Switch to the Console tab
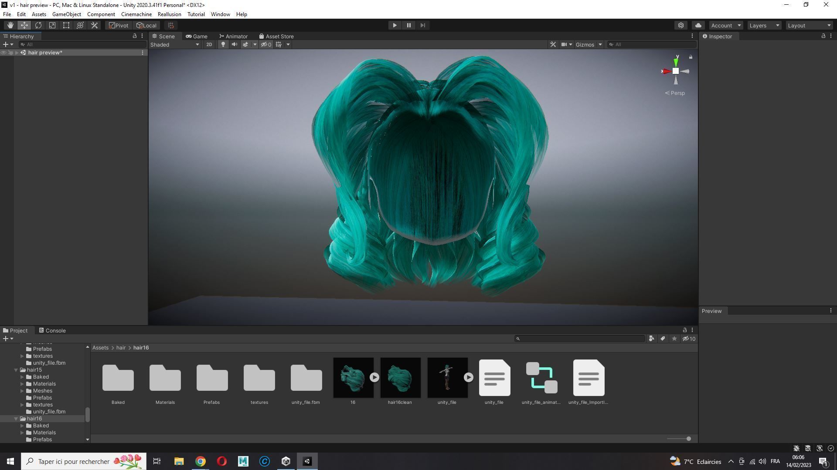Viewport: 837px width, 470px height. pyautogui.click(x=52, y=331)
